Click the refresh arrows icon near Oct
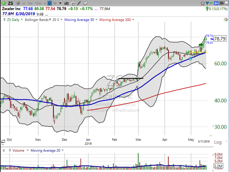The image size is (229, 172). pyautogui.click(x=3, y=141)
